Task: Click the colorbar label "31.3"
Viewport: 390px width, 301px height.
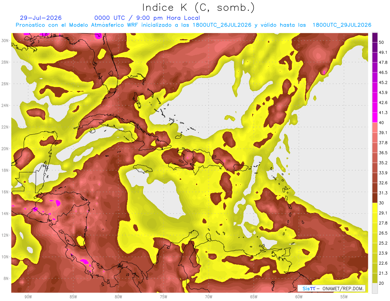Action: (x=383, y=193)
